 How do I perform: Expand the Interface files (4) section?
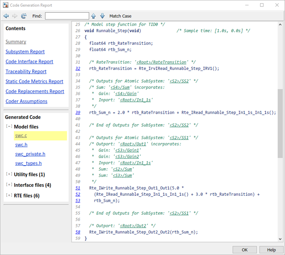click(9, 185)
